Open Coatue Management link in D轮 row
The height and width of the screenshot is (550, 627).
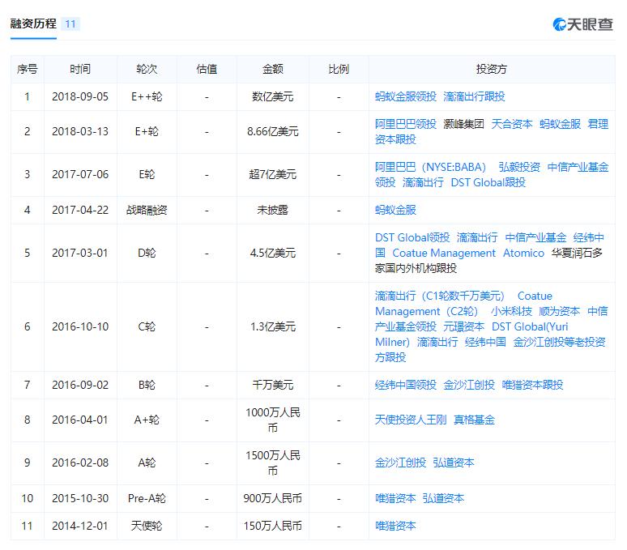click(x=444, y=254)
